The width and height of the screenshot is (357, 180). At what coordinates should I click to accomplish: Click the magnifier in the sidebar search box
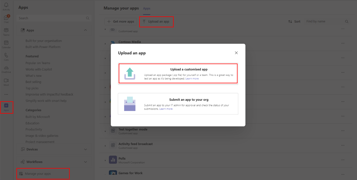click(x=87, y=18)
